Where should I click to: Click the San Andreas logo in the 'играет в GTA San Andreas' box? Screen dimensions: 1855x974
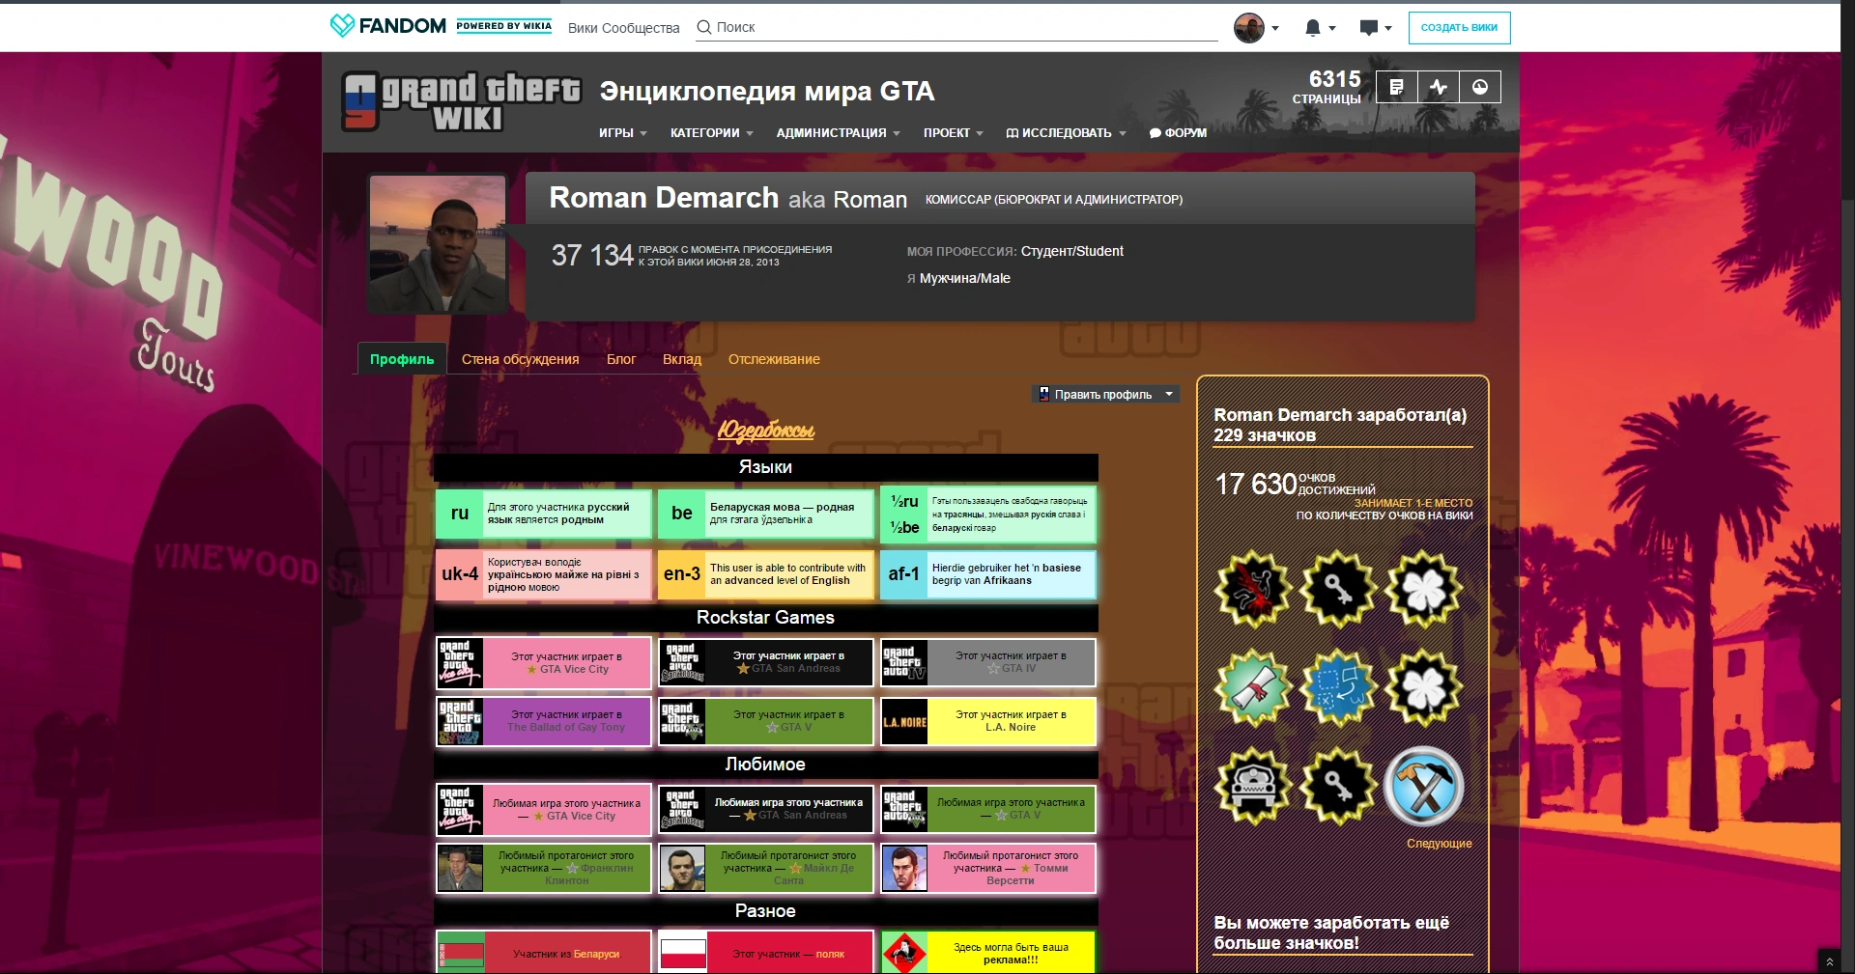point(682,662)
